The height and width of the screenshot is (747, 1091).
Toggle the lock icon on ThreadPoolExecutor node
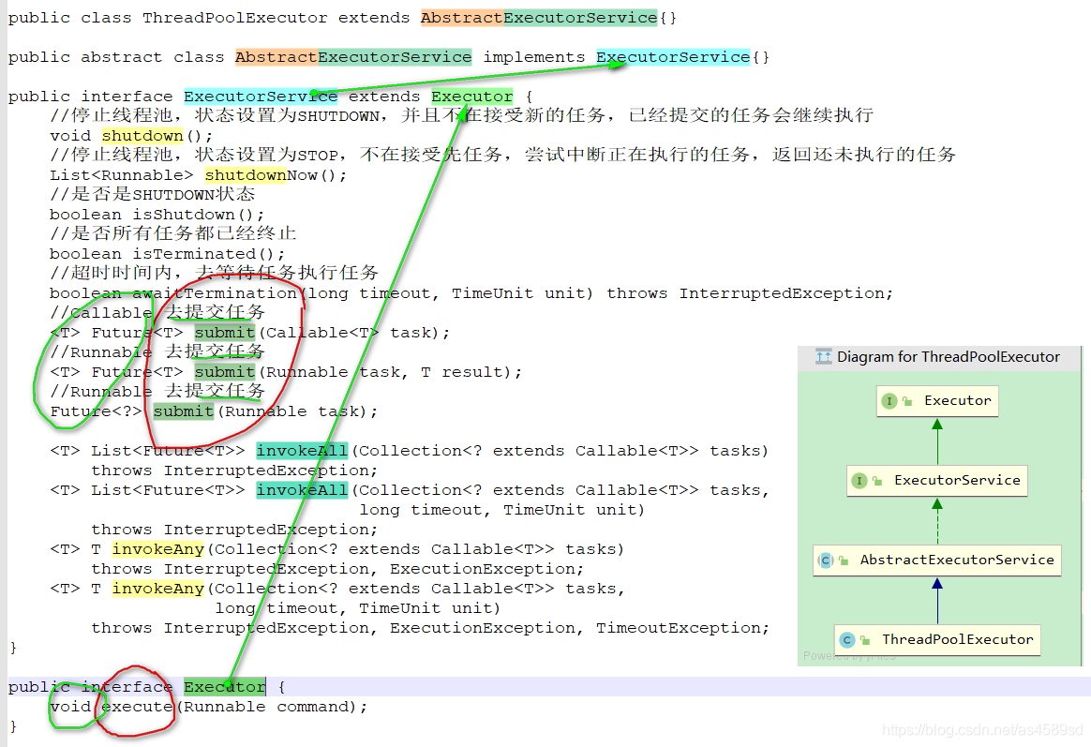[x=865, y=639]
